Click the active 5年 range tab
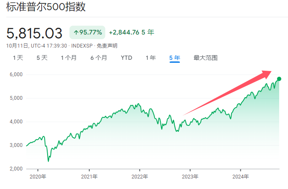 pyautogui.click(x=174, y=58)
